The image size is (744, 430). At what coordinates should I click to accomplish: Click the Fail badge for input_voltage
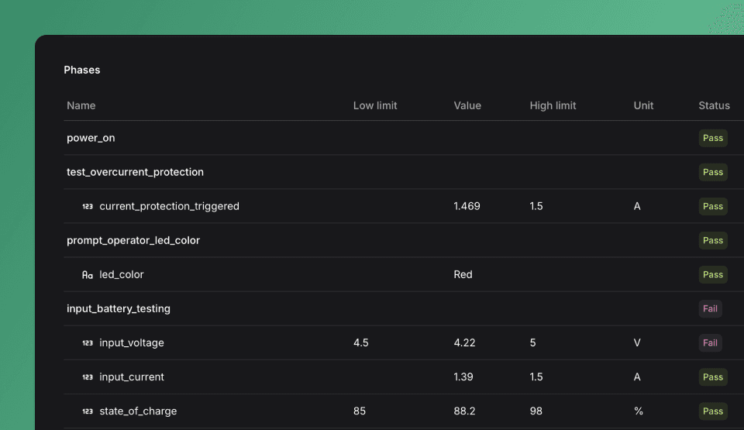pyautogui.click(x=711, y=343)
